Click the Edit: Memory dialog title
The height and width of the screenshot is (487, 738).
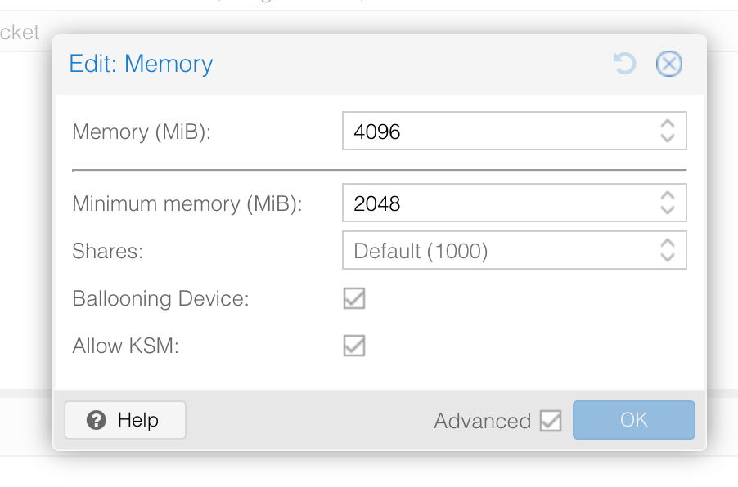(141, 64)
